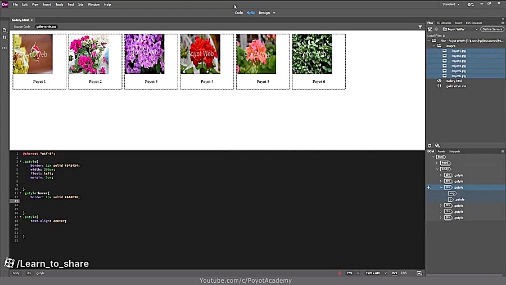The width and height of the screenshot is (506, 285).
Task: Open the real-time preview icon in the status bar
Action: click(x=419, y=273)
